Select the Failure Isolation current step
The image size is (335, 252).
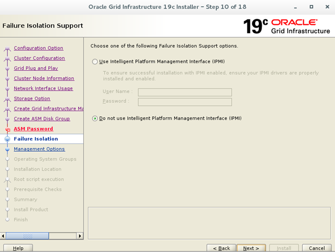point(36,139)
